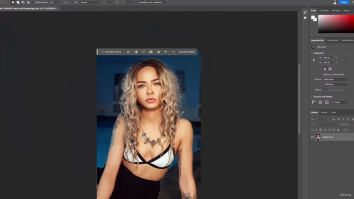Viewport: 354px width, 199px height.
Task: Switch to the Bibliotheken tab
Action: pyautogui.click(x=347, y=40)
